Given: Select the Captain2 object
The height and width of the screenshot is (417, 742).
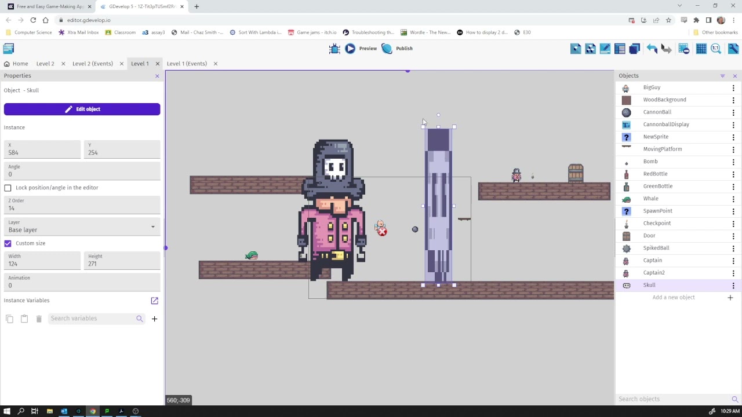Looking at the screenshot, I should [x=653, y=273].
